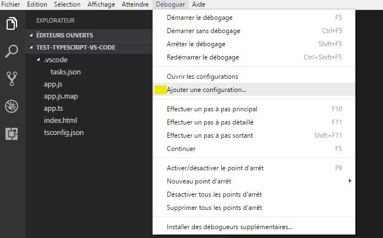The width and height of the screenshot is (383, 238).
Task: Open tasks.json in the explorer
Action: [x=65, y=72]
